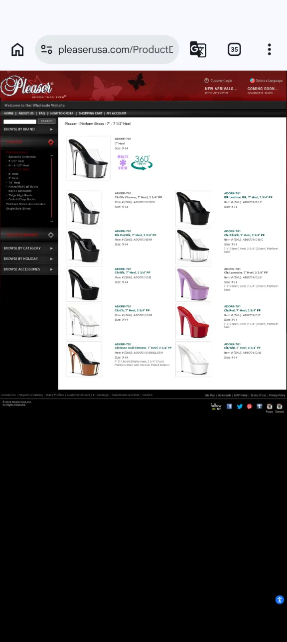Screen dimensions: 287x642
Task: Open Clr/Wht shoe thumbnail
Action: coord(193,359)
